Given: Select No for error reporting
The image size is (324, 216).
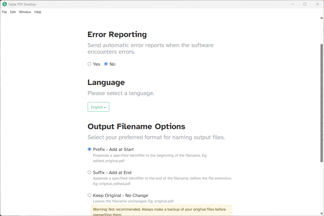Looking at the screenshot, I should (x=106, y=64).
